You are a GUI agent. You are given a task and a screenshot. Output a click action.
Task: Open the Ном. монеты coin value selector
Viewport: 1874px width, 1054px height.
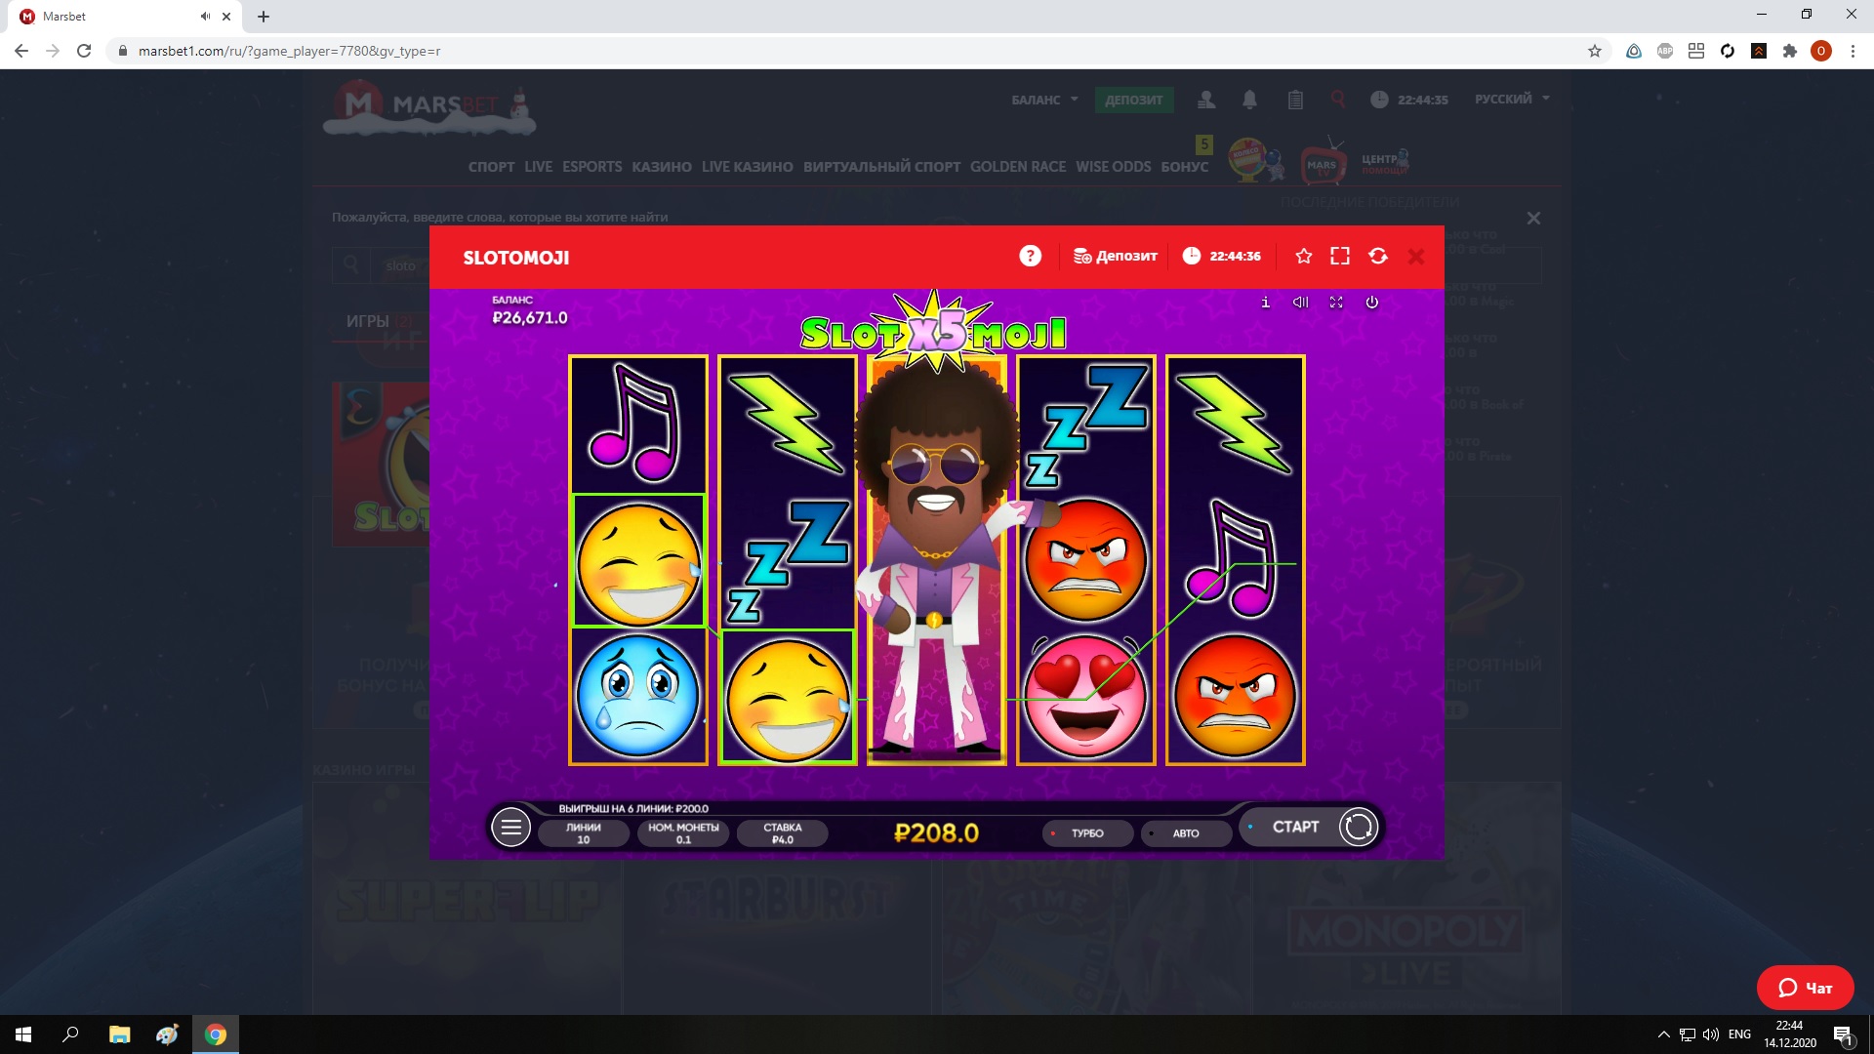[683, 833]
